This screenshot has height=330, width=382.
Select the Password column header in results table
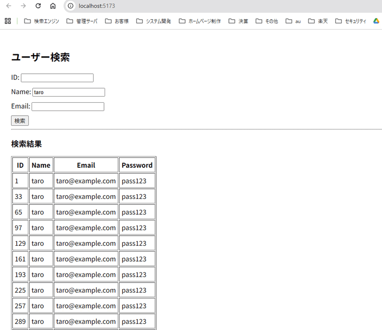coord(137,165)
